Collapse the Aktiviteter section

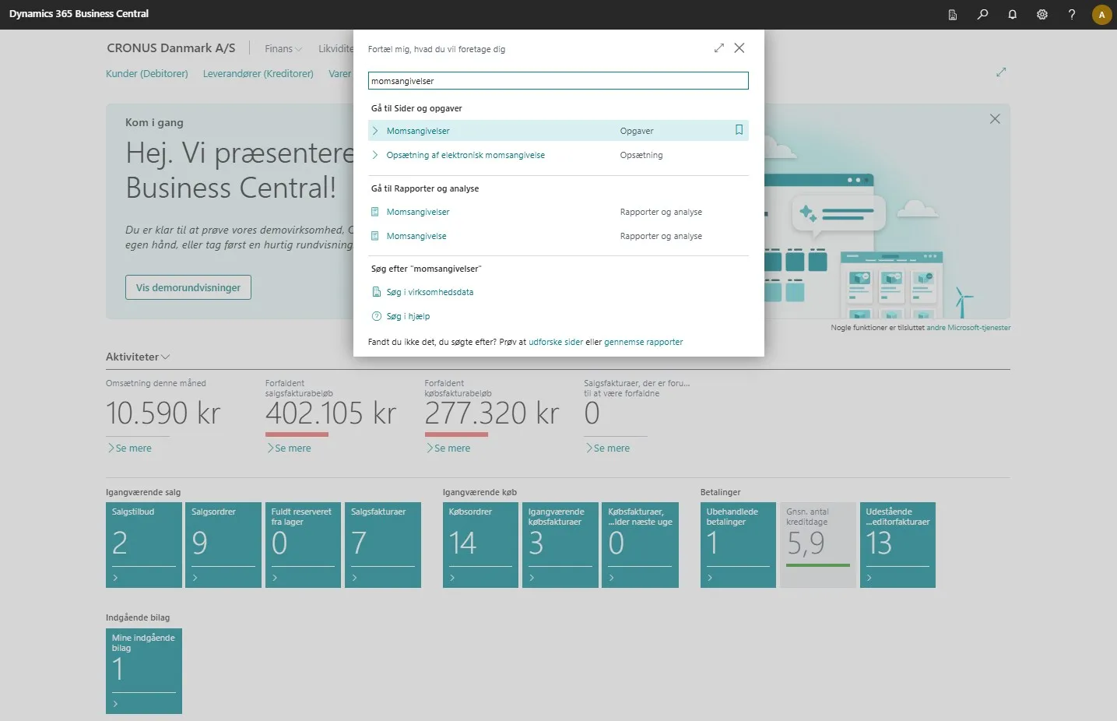click(x=138, y=357)
